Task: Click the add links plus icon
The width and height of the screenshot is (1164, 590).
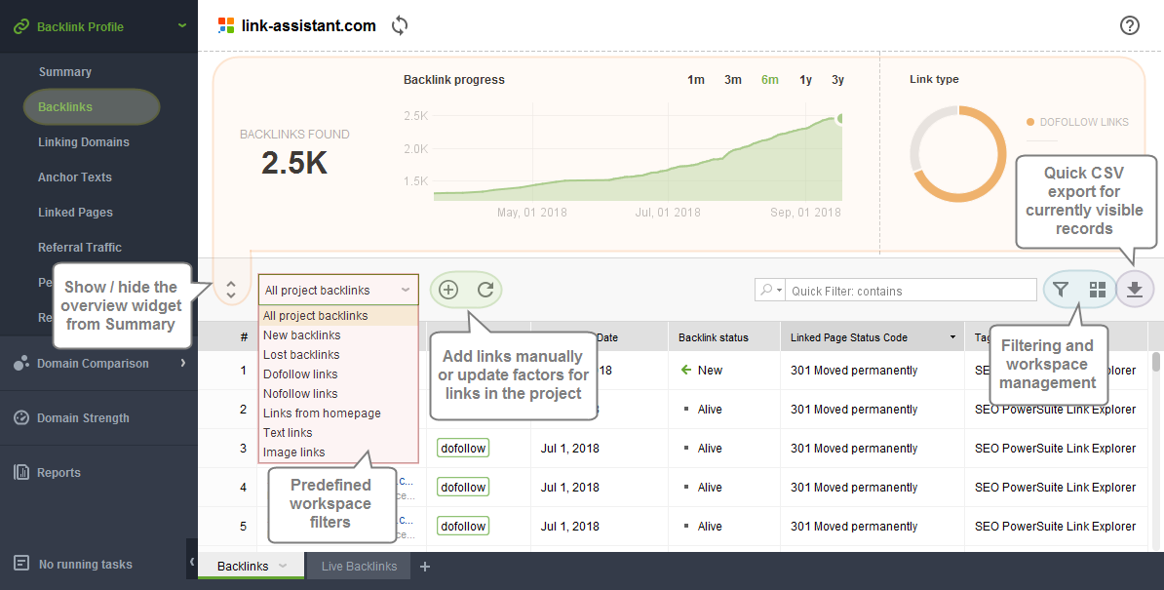Action: point(448,290)
